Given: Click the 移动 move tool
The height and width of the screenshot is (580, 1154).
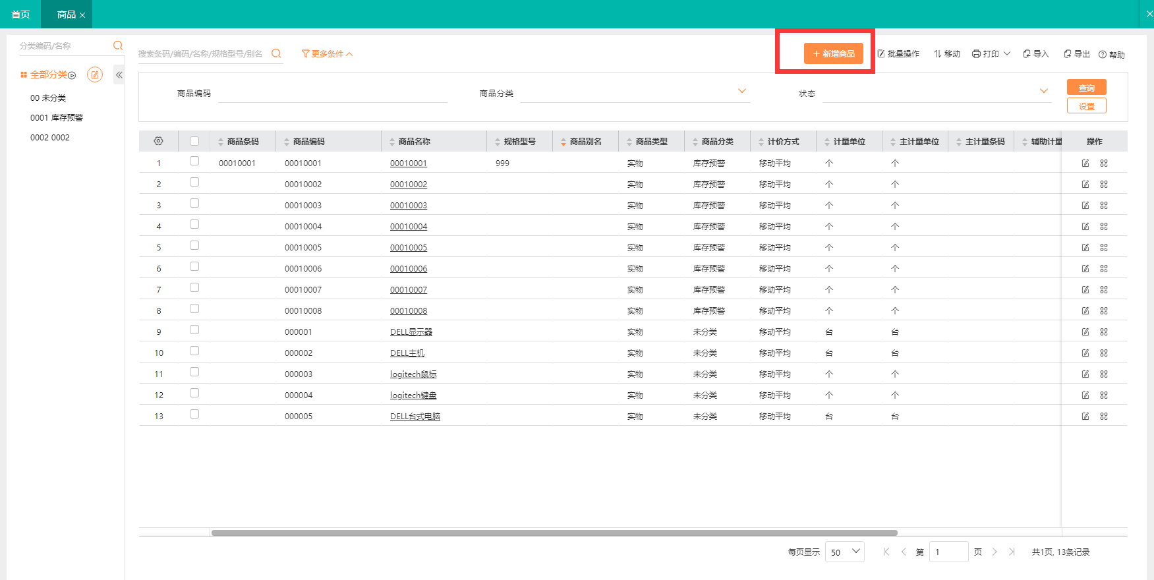Looking at the screenshot, I should click(x=947, y=54).
